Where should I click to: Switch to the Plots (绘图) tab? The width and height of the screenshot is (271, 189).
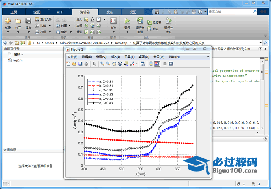click(x=37, y=12)
